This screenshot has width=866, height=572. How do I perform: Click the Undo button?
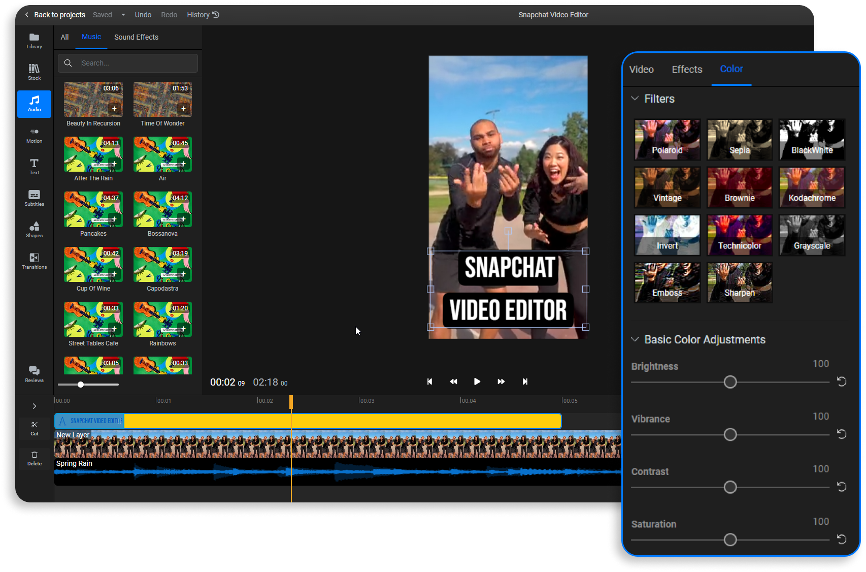click(x=143, y=15)
